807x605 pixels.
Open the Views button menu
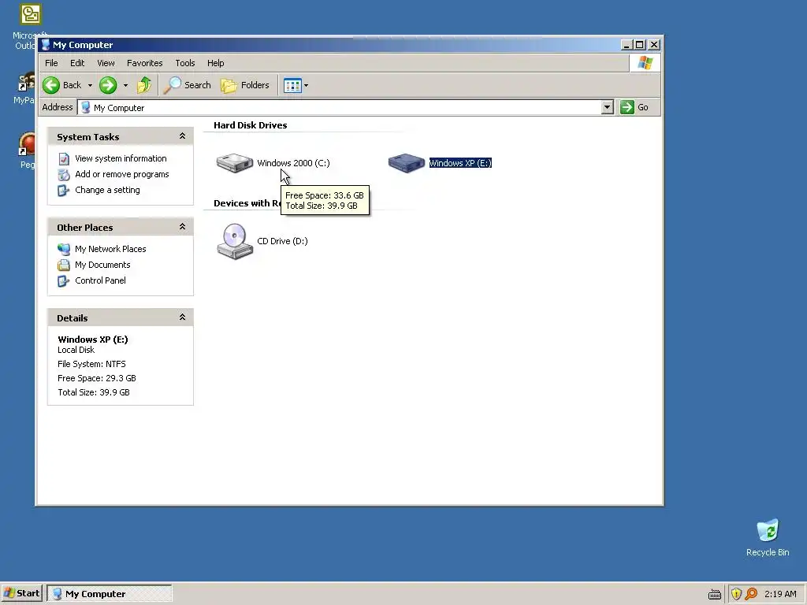296,85
